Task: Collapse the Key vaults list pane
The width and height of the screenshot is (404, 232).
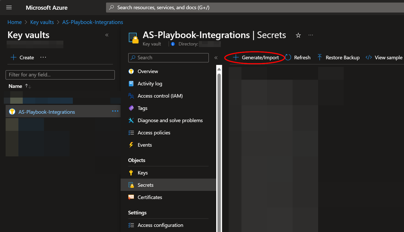Action: (107, 35)
